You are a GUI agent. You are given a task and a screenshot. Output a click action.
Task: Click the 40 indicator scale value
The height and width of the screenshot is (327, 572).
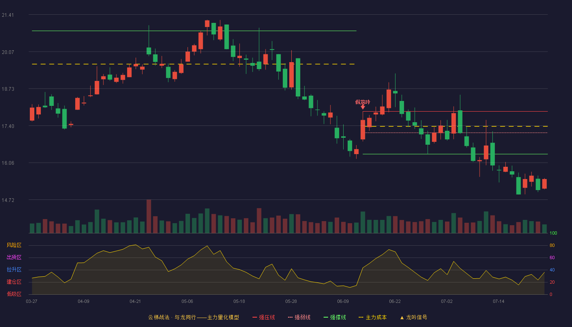tap(552, 270)
